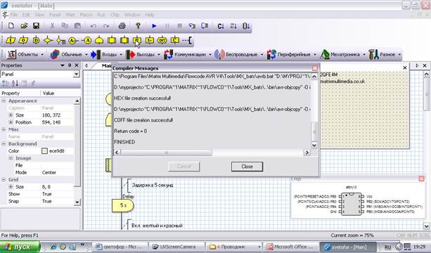Open the Open-file folder icon

pos(24,26)
